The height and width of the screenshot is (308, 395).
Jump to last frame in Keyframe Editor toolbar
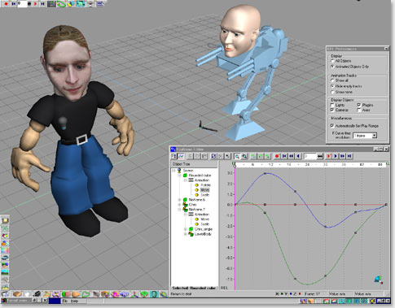349,156
